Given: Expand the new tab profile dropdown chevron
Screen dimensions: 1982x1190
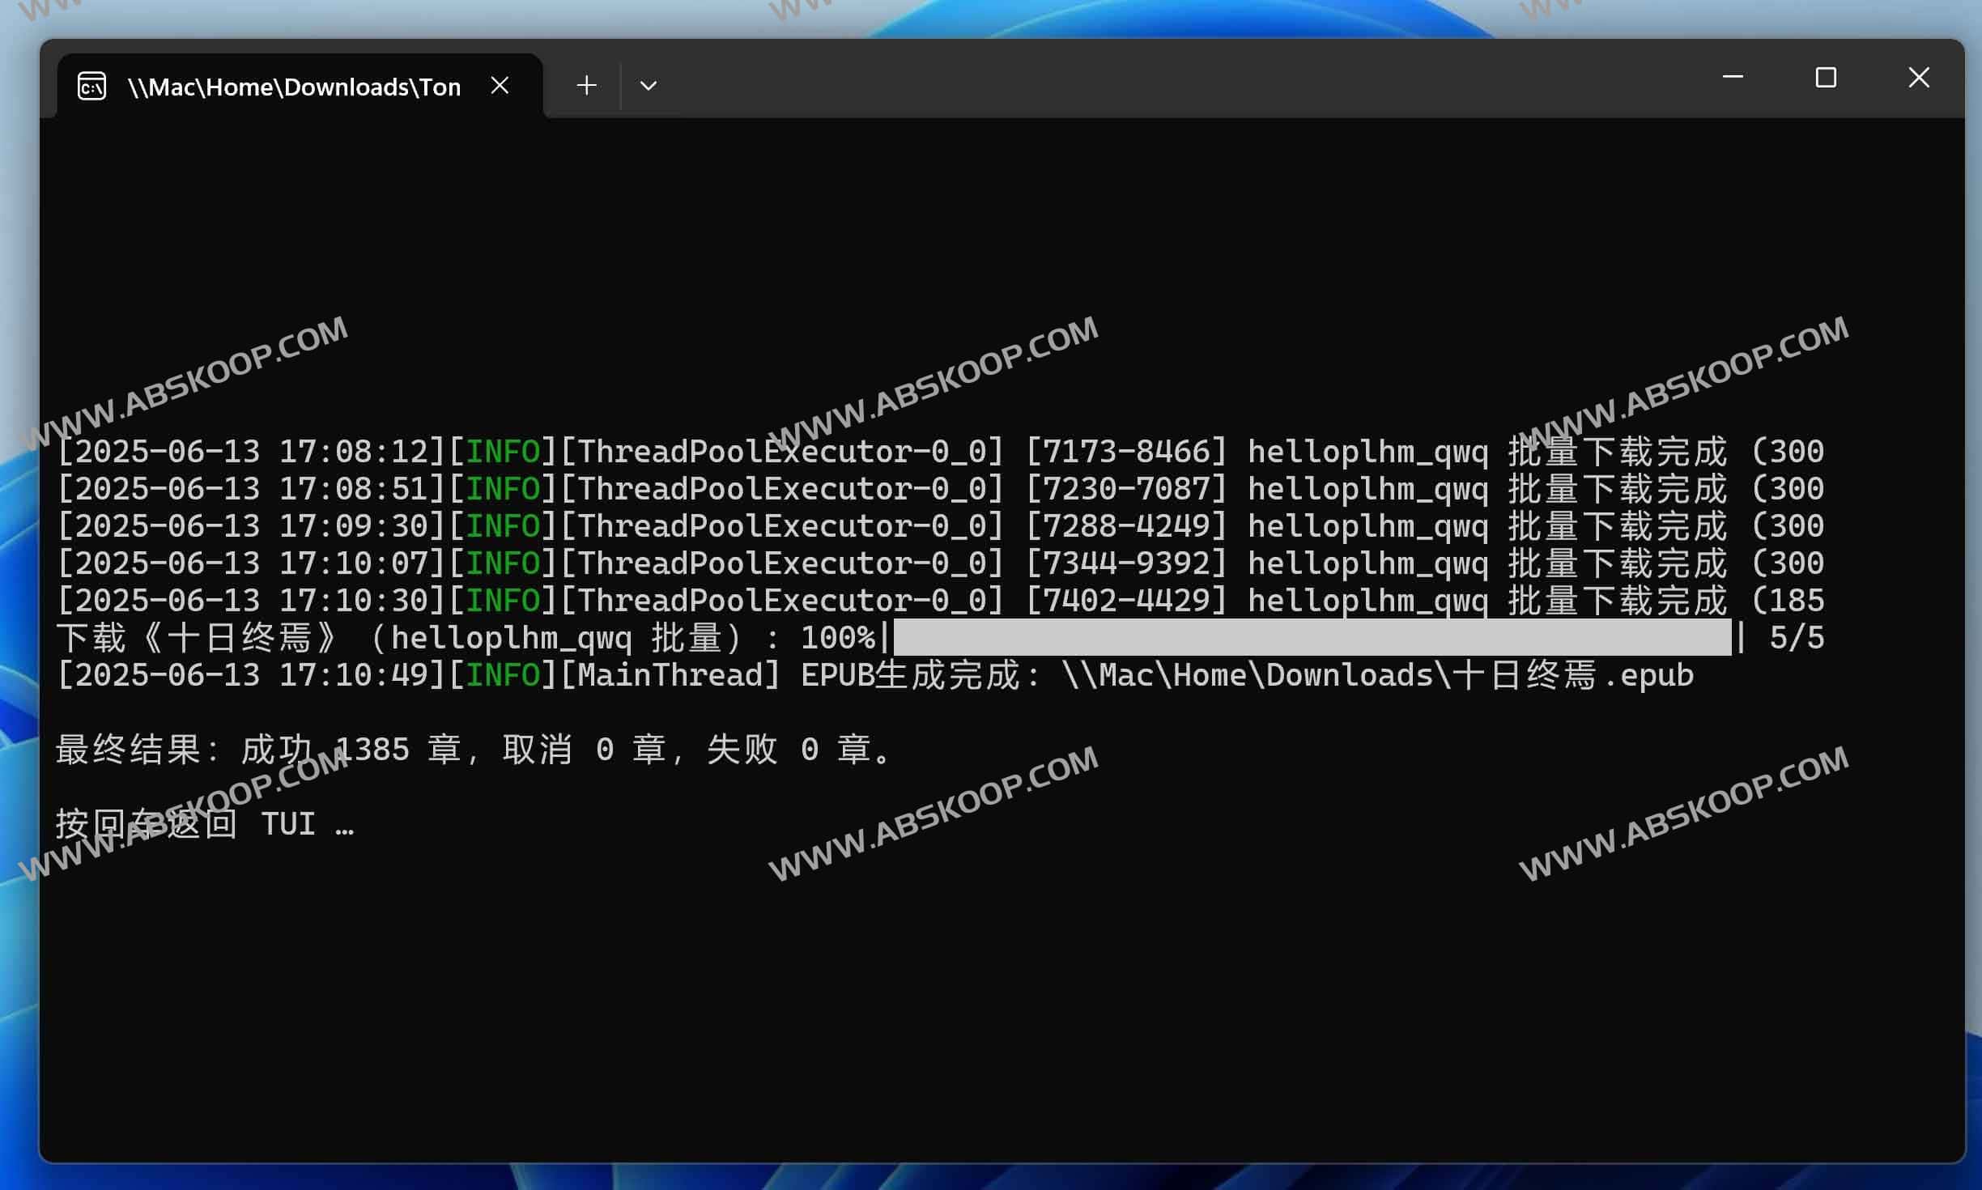Looking at the screenshot, I should pyautogui.click(x=648, y=85).
